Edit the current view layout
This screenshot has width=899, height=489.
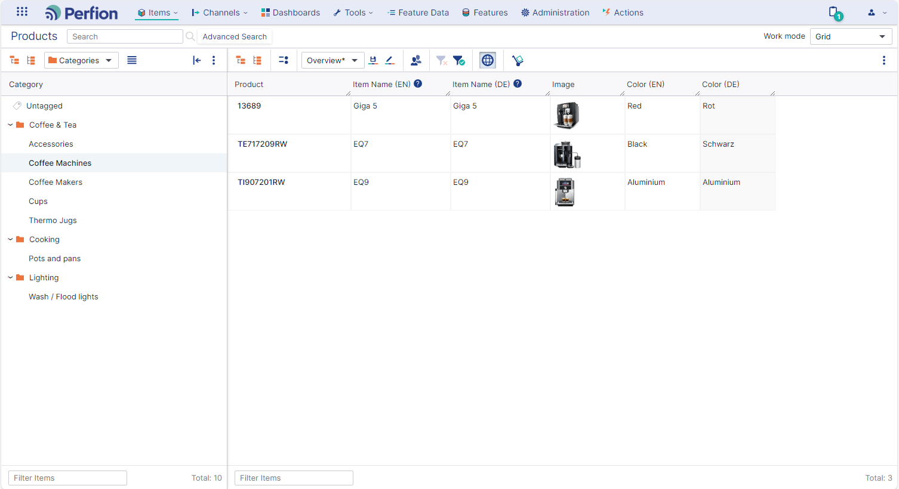click(390, 60)
